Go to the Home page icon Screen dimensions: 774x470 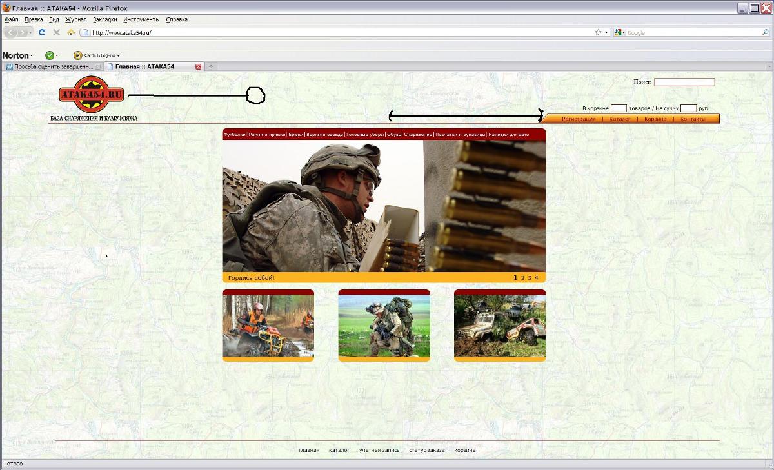pos(71,32)
